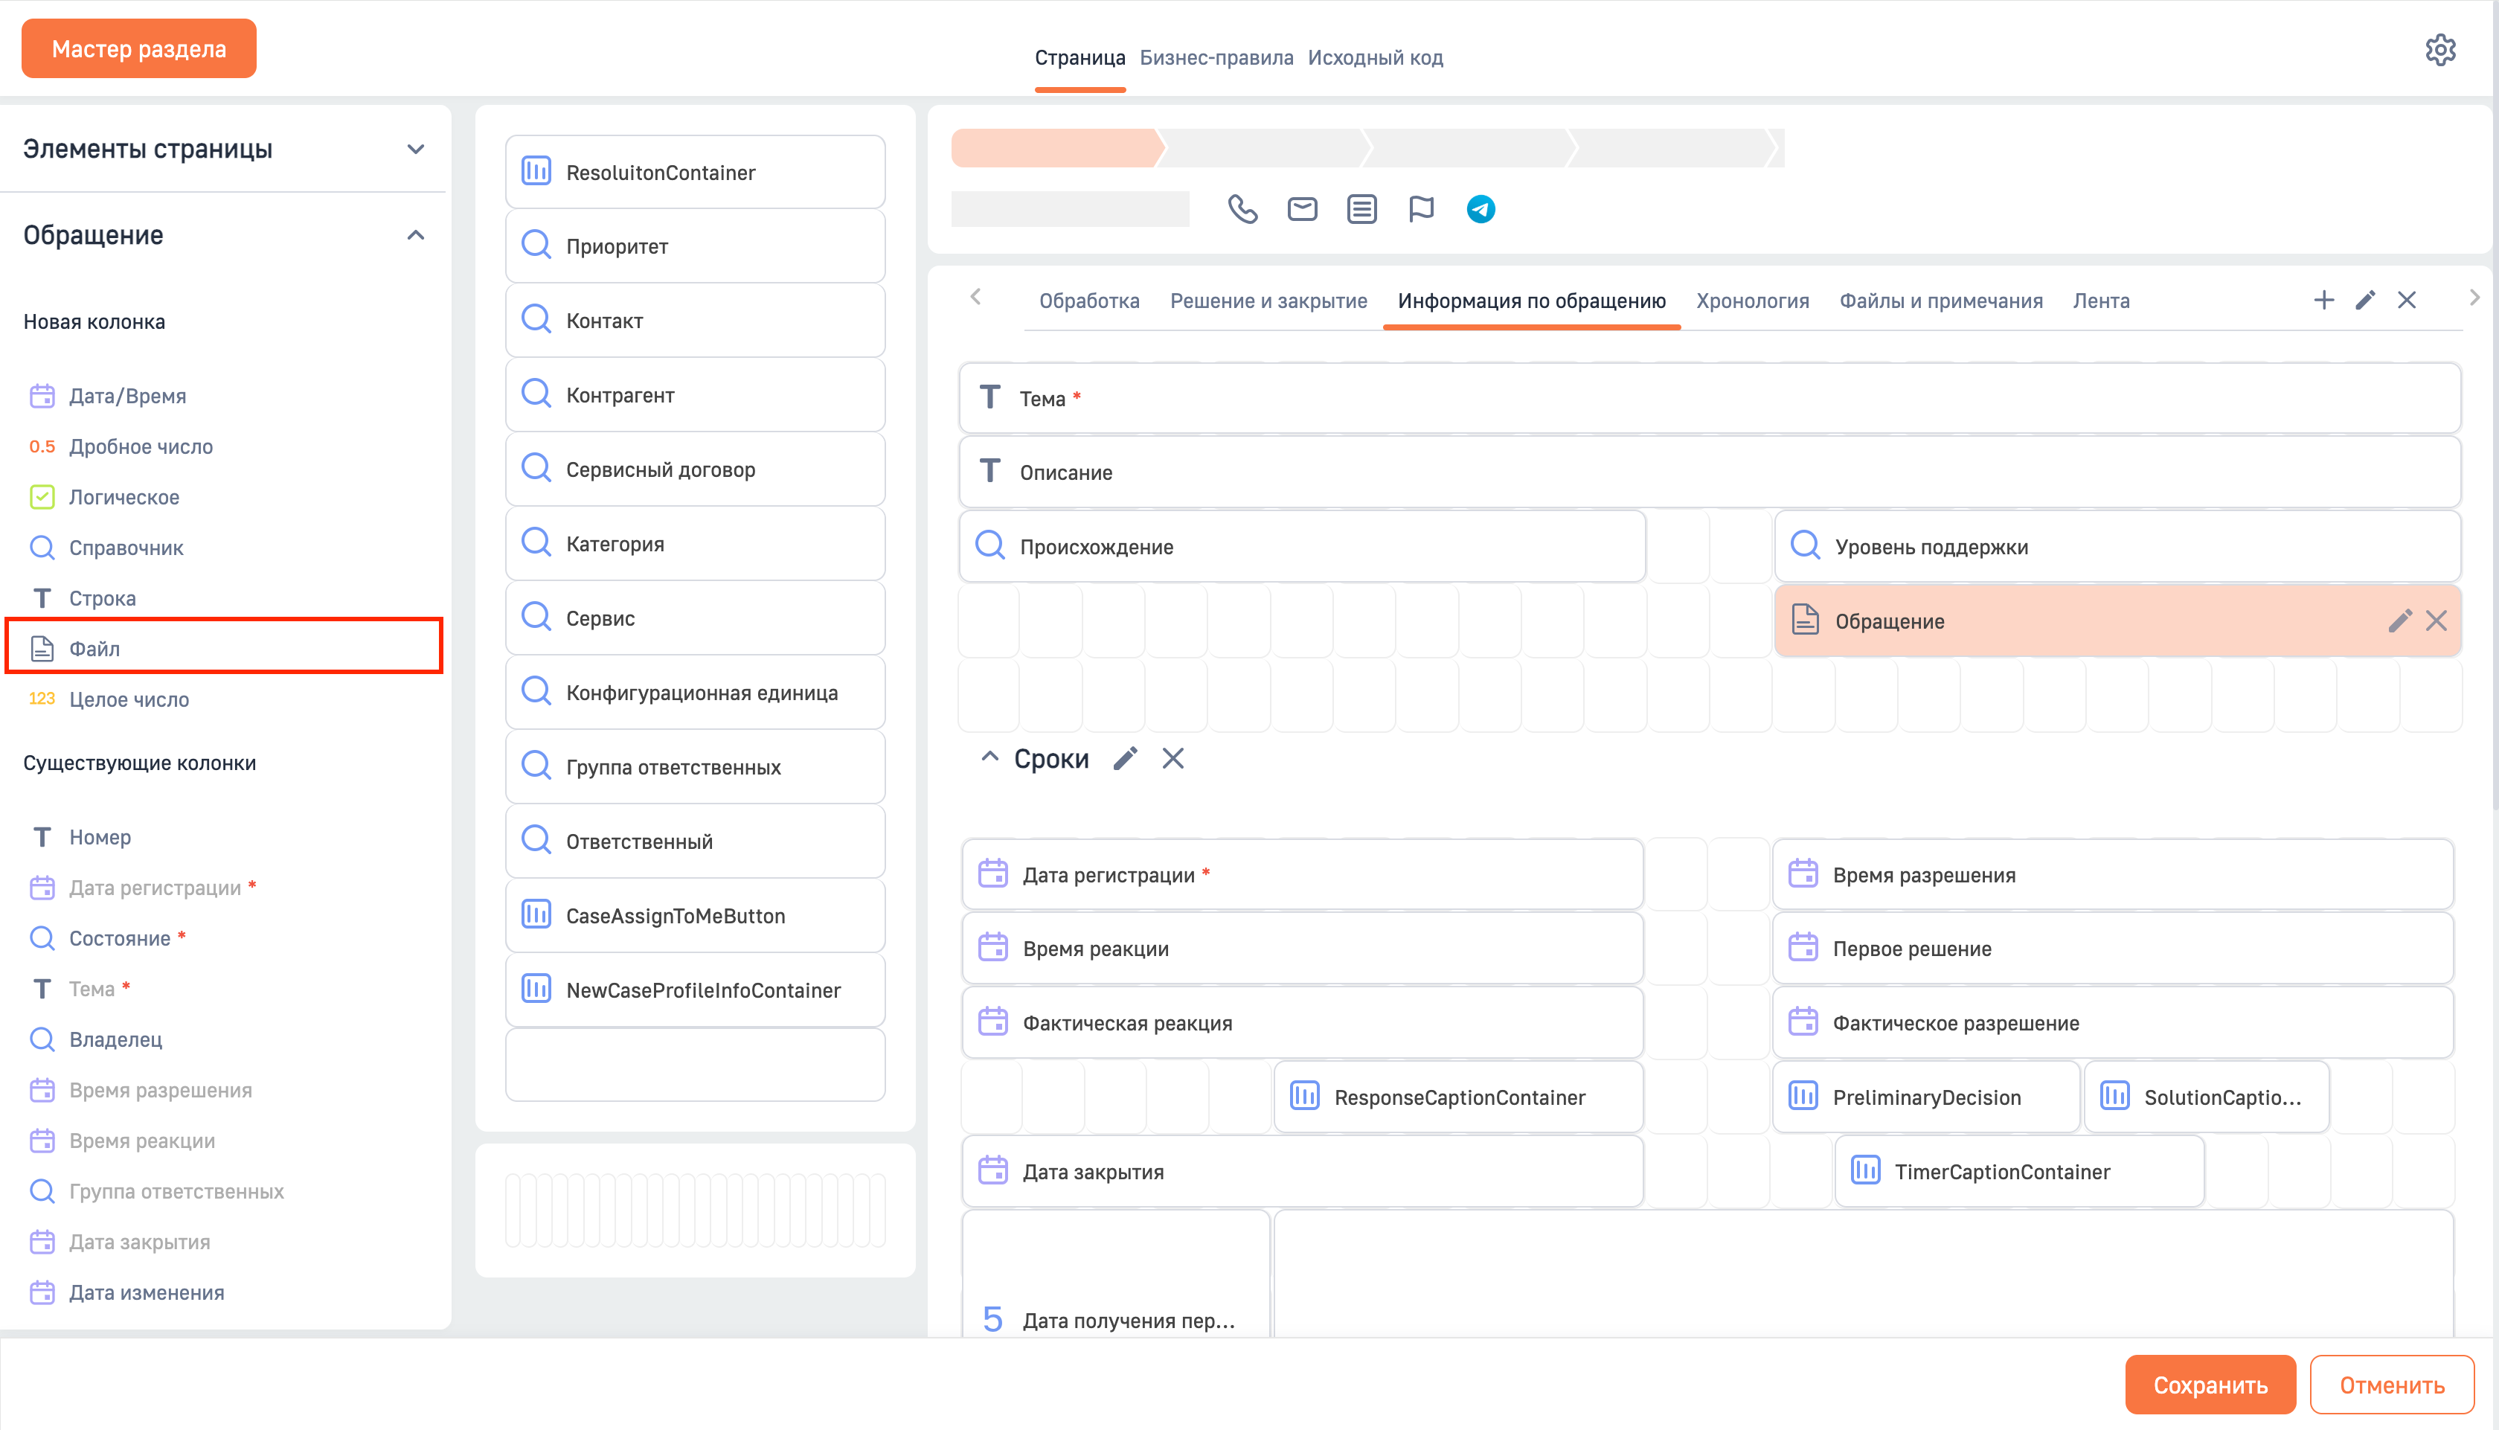This screenshot has width=2499, height=1430.
Task: Expand Элементы страницы section
Action: [x=415, y=150]
